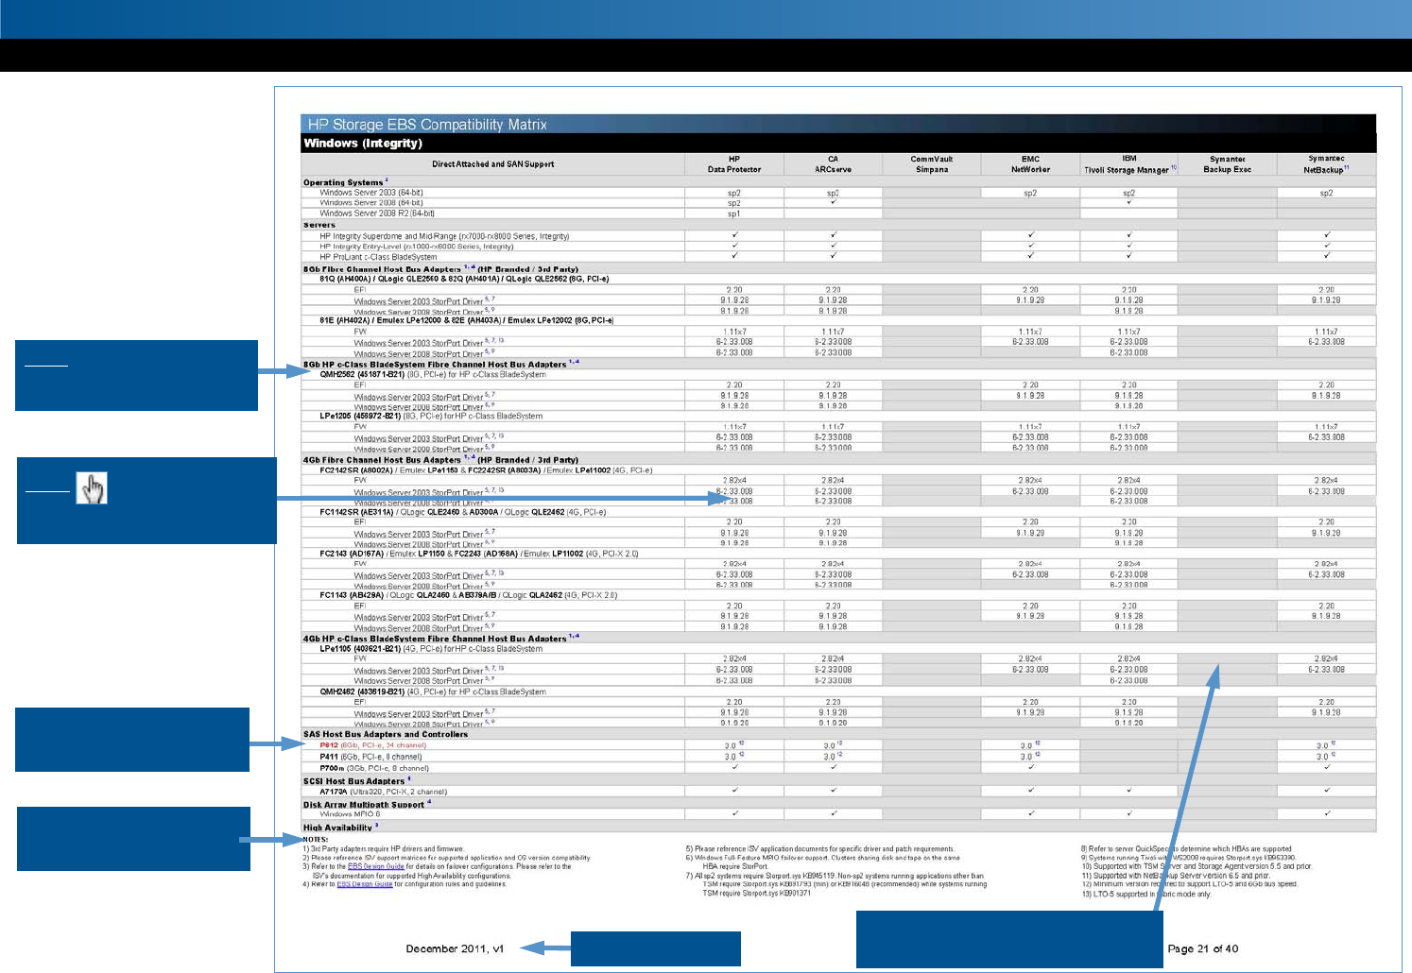1412x973 pixels.
Task: Select the "EMC NetWorker" column header
Action: click(1030, 164)
